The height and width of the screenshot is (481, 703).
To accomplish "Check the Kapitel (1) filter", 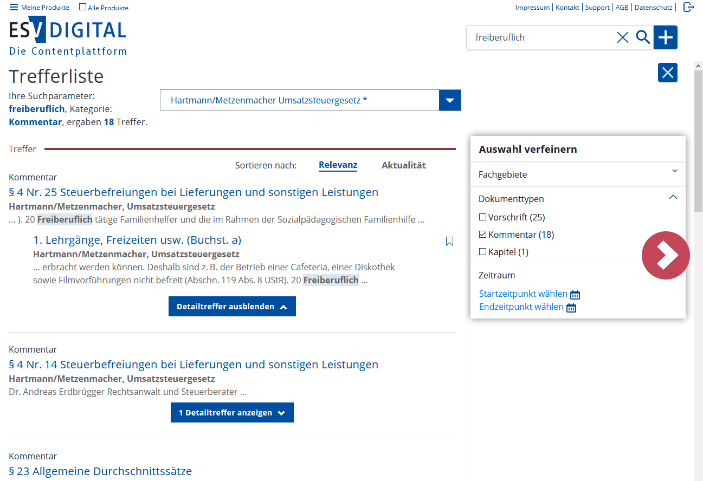I will 482,252.
